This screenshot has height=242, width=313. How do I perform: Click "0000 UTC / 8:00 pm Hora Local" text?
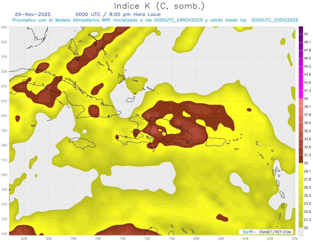(x=118, y=14)
